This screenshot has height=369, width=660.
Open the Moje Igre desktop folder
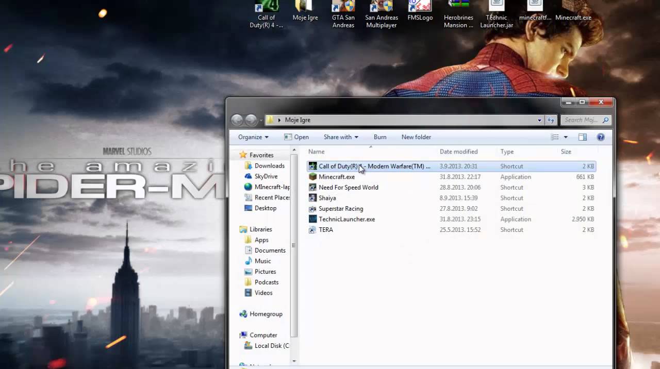click(x=305, y=12)
